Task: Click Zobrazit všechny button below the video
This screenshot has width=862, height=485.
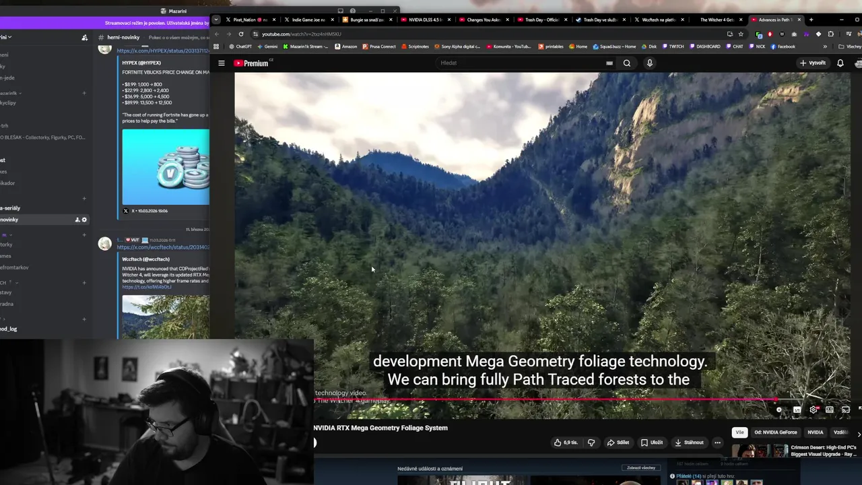Action: click(641, 467)
